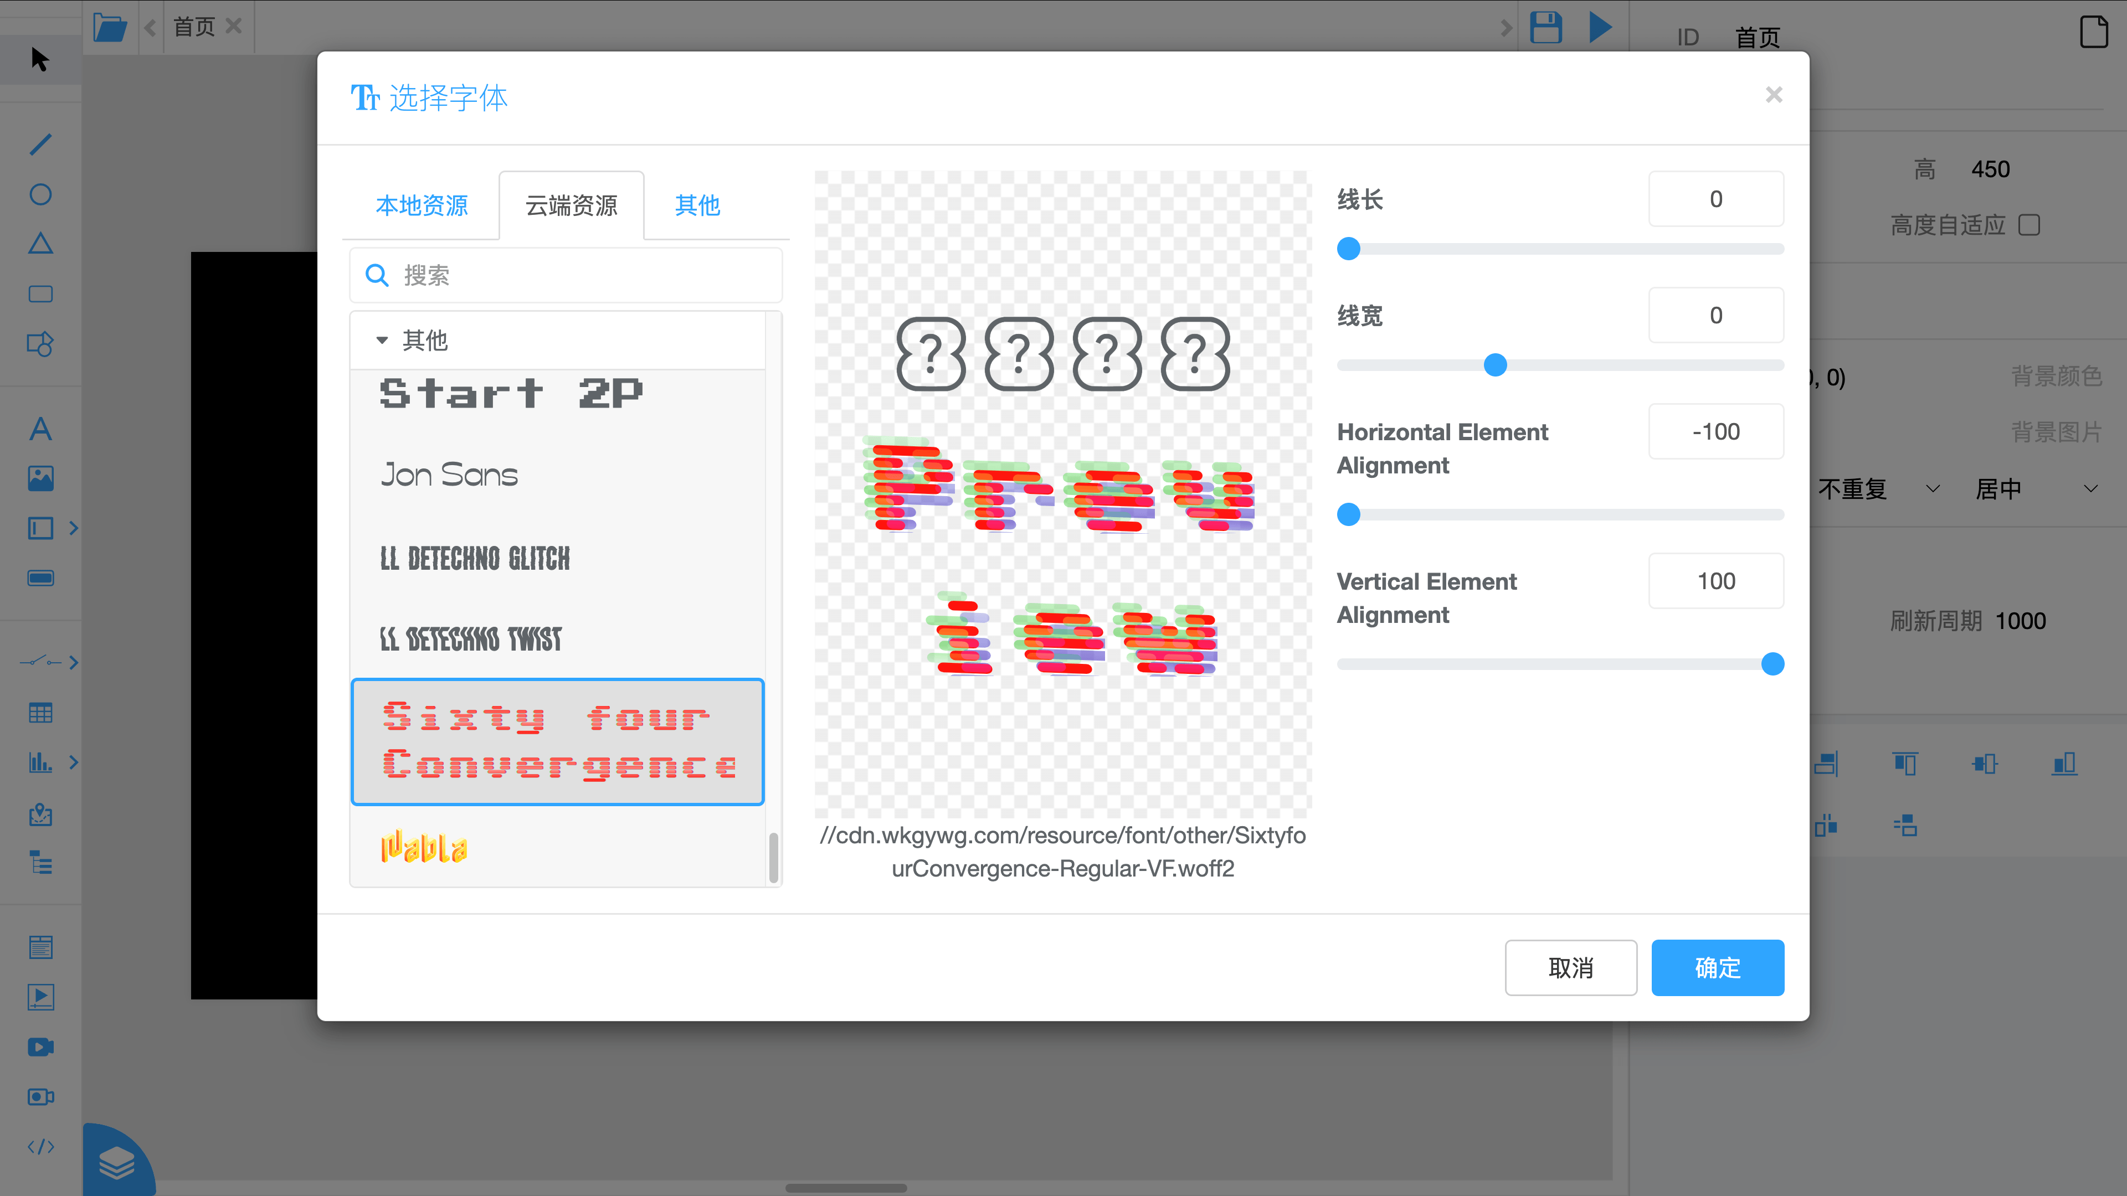Click the font preview image

[1063, 493]
